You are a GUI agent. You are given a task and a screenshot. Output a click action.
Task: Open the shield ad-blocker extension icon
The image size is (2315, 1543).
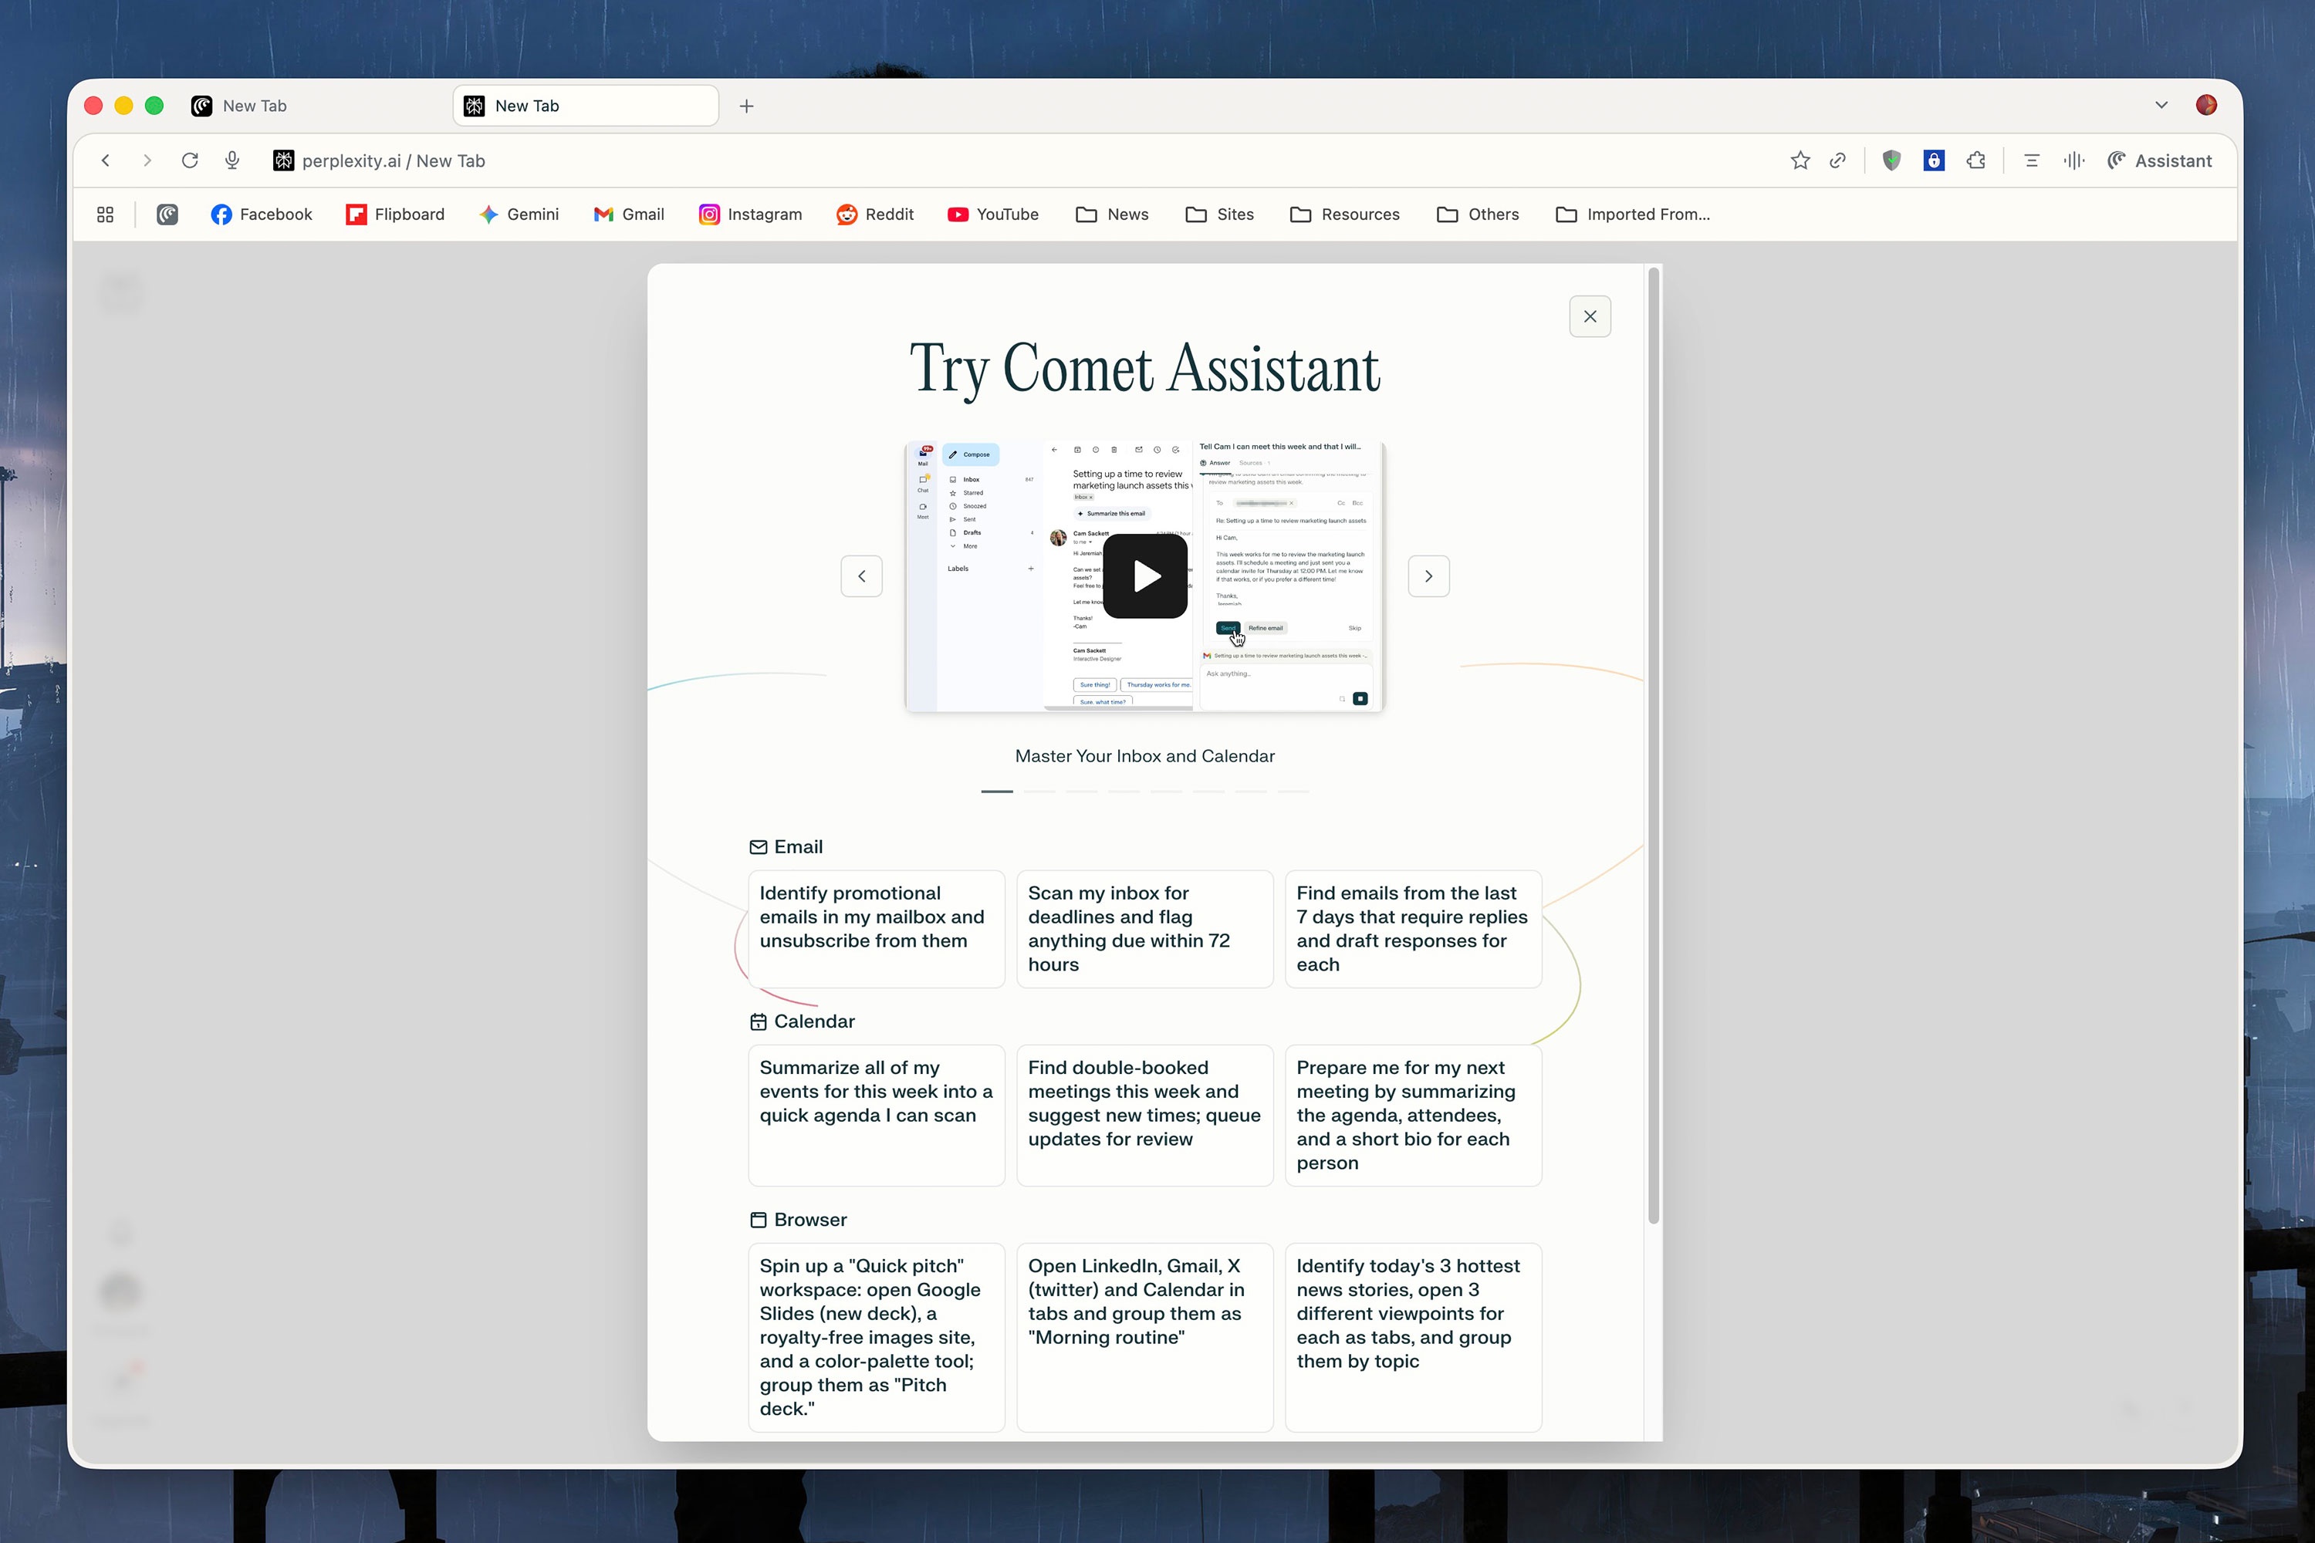(1891, 160)
